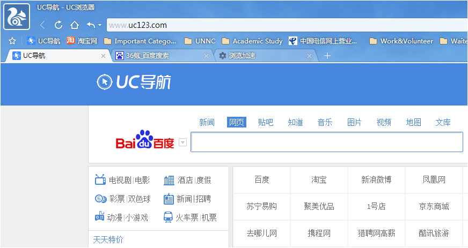Open the 小游戏 link
Screen dimensions: 468x248
pyautogui.click(x=136, y=217)
